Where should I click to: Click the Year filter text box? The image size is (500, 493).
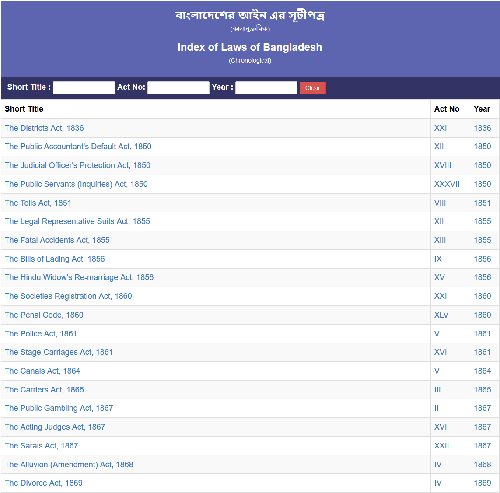266,88
